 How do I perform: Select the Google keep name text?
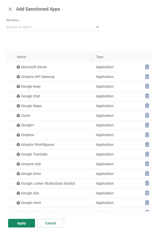(x=31, y=86)
